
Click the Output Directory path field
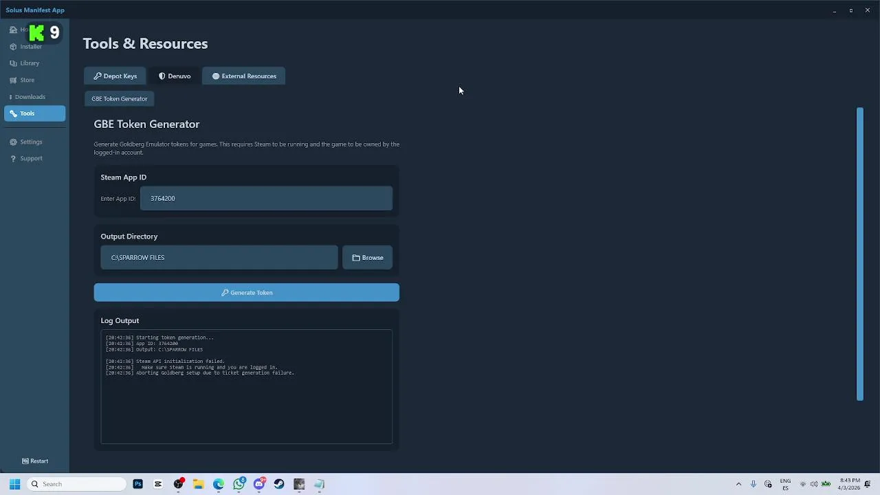click(219, 258)
